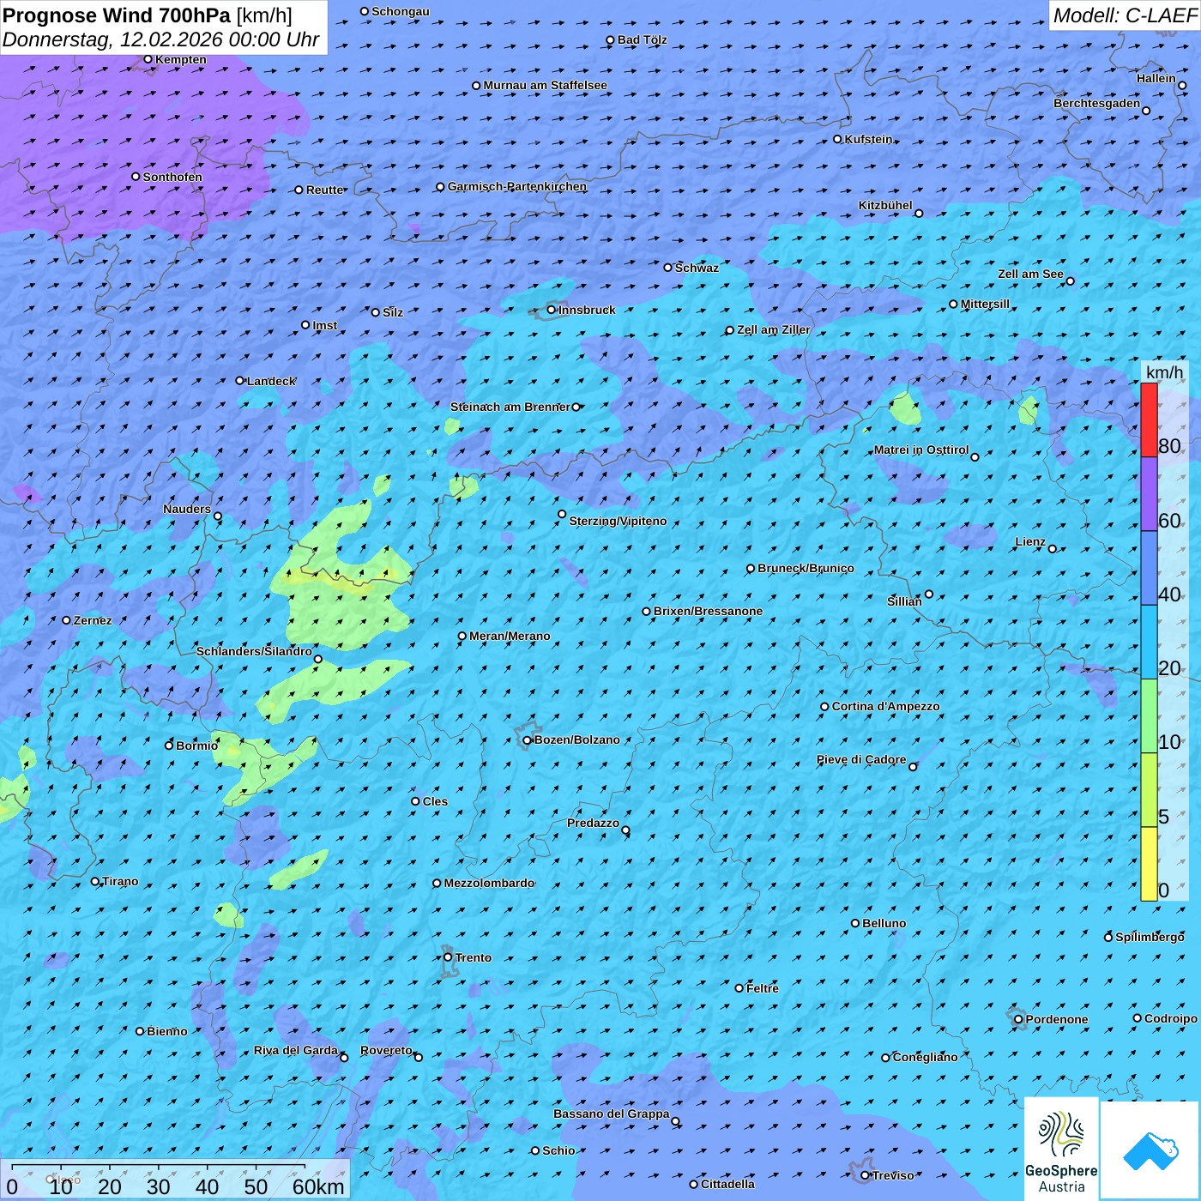
Task: Click the Sonthofen location dot
Action: click(136, 177)
